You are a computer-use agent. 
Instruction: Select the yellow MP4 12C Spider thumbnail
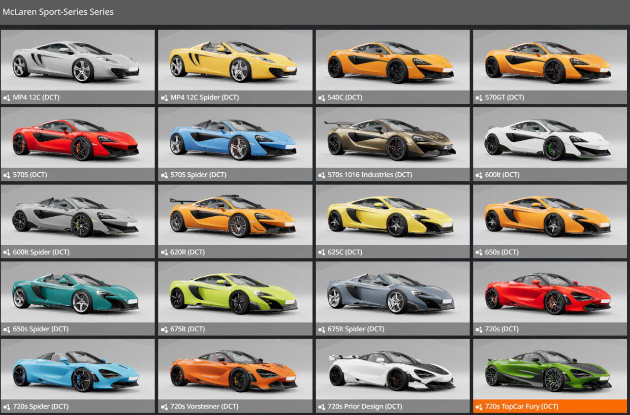pos(235,61)
